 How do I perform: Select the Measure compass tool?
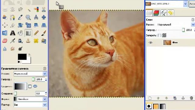(x=36, y=17)
